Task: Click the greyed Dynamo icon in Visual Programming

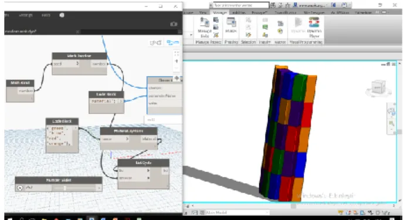Action: click(298, 22)
